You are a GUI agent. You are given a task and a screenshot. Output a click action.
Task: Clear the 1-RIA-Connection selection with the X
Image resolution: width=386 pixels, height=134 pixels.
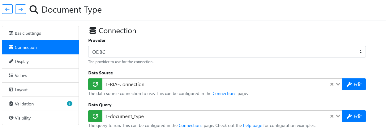332,84
